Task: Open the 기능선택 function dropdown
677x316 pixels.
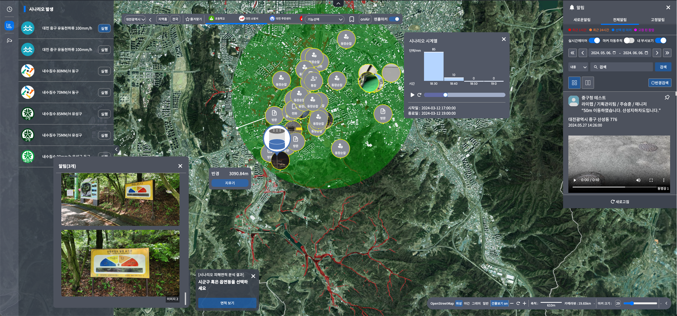Action: pyautogui.click(x=325, y=19)
